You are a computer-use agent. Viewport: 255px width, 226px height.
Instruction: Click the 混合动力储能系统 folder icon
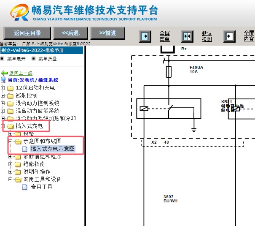pyautogui.click(x=10, y=111)
